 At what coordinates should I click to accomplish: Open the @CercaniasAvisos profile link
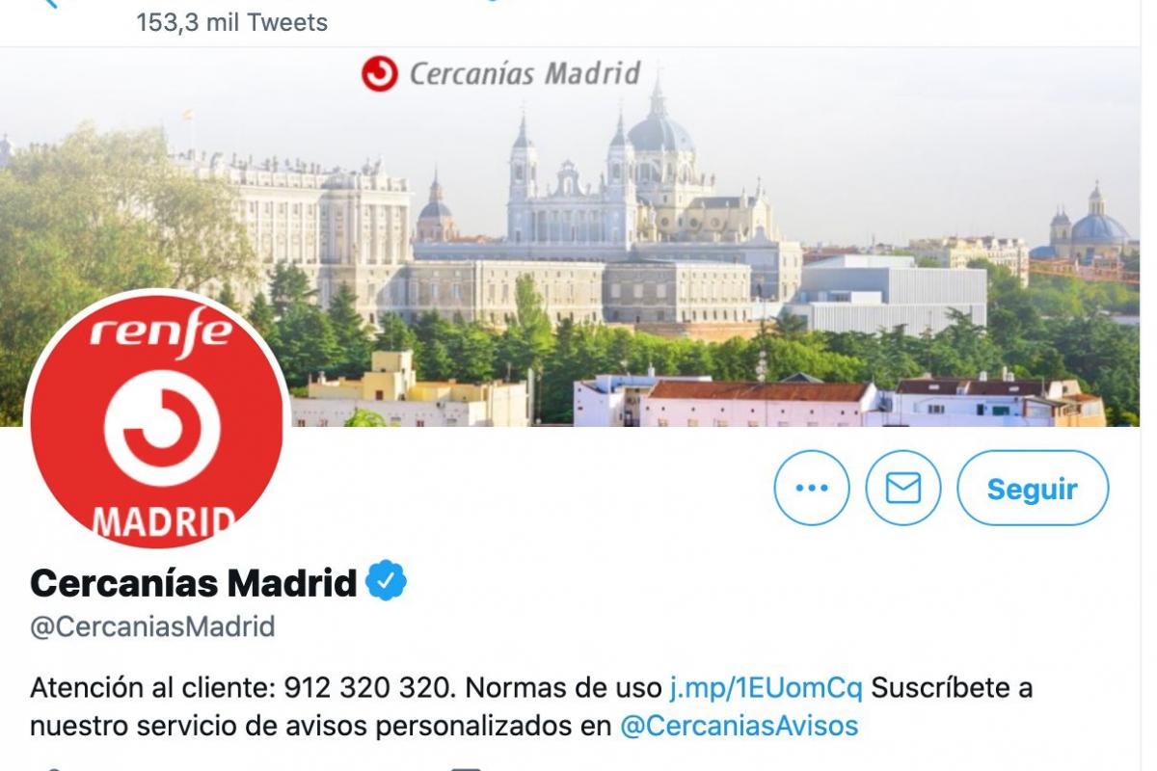point(739,725)
